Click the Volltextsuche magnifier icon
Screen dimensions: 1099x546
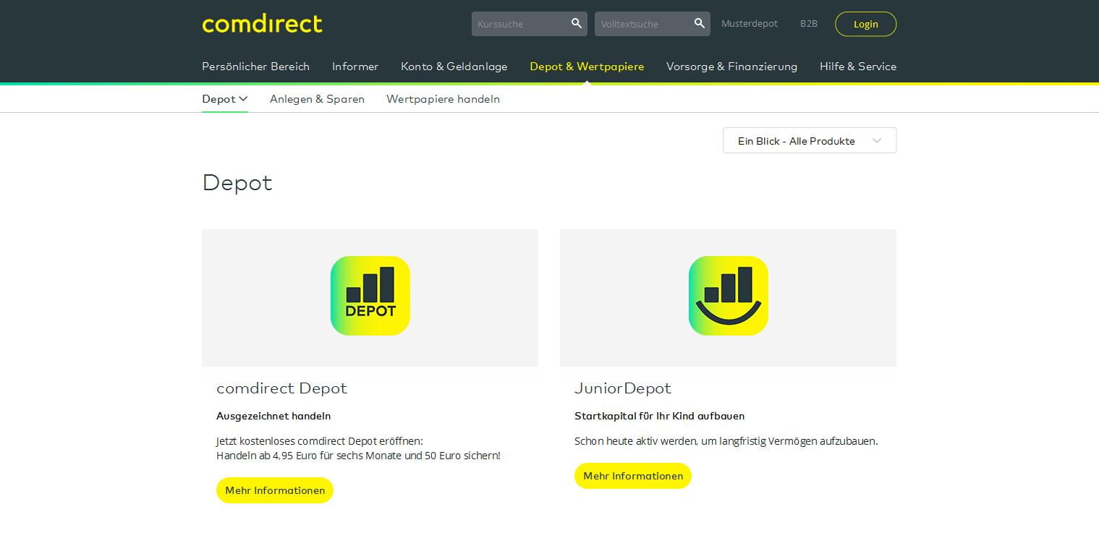(699, 23)
